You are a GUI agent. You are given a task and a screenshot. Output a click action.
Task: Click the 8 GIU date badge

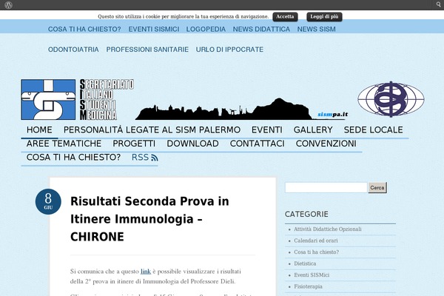(x=48, y=202)
